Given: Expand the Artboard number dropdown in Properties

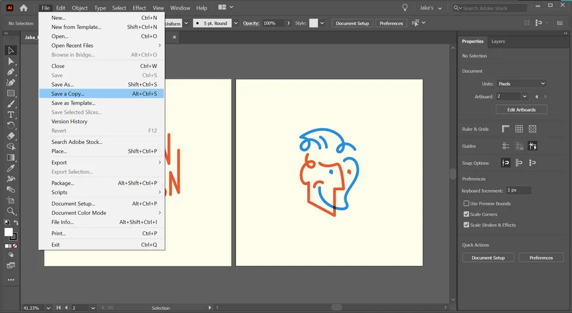Looking at the screenshot, I should point(524,96).
